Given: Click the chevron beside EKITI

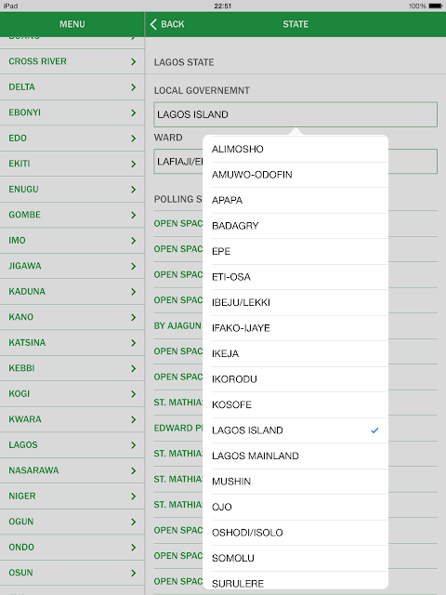Looking at the screenshot, I should point(134,164).
